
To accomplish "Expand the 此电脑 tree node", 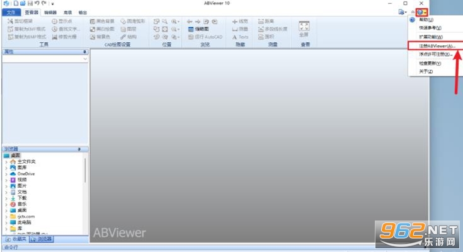I will click(6, 222).
